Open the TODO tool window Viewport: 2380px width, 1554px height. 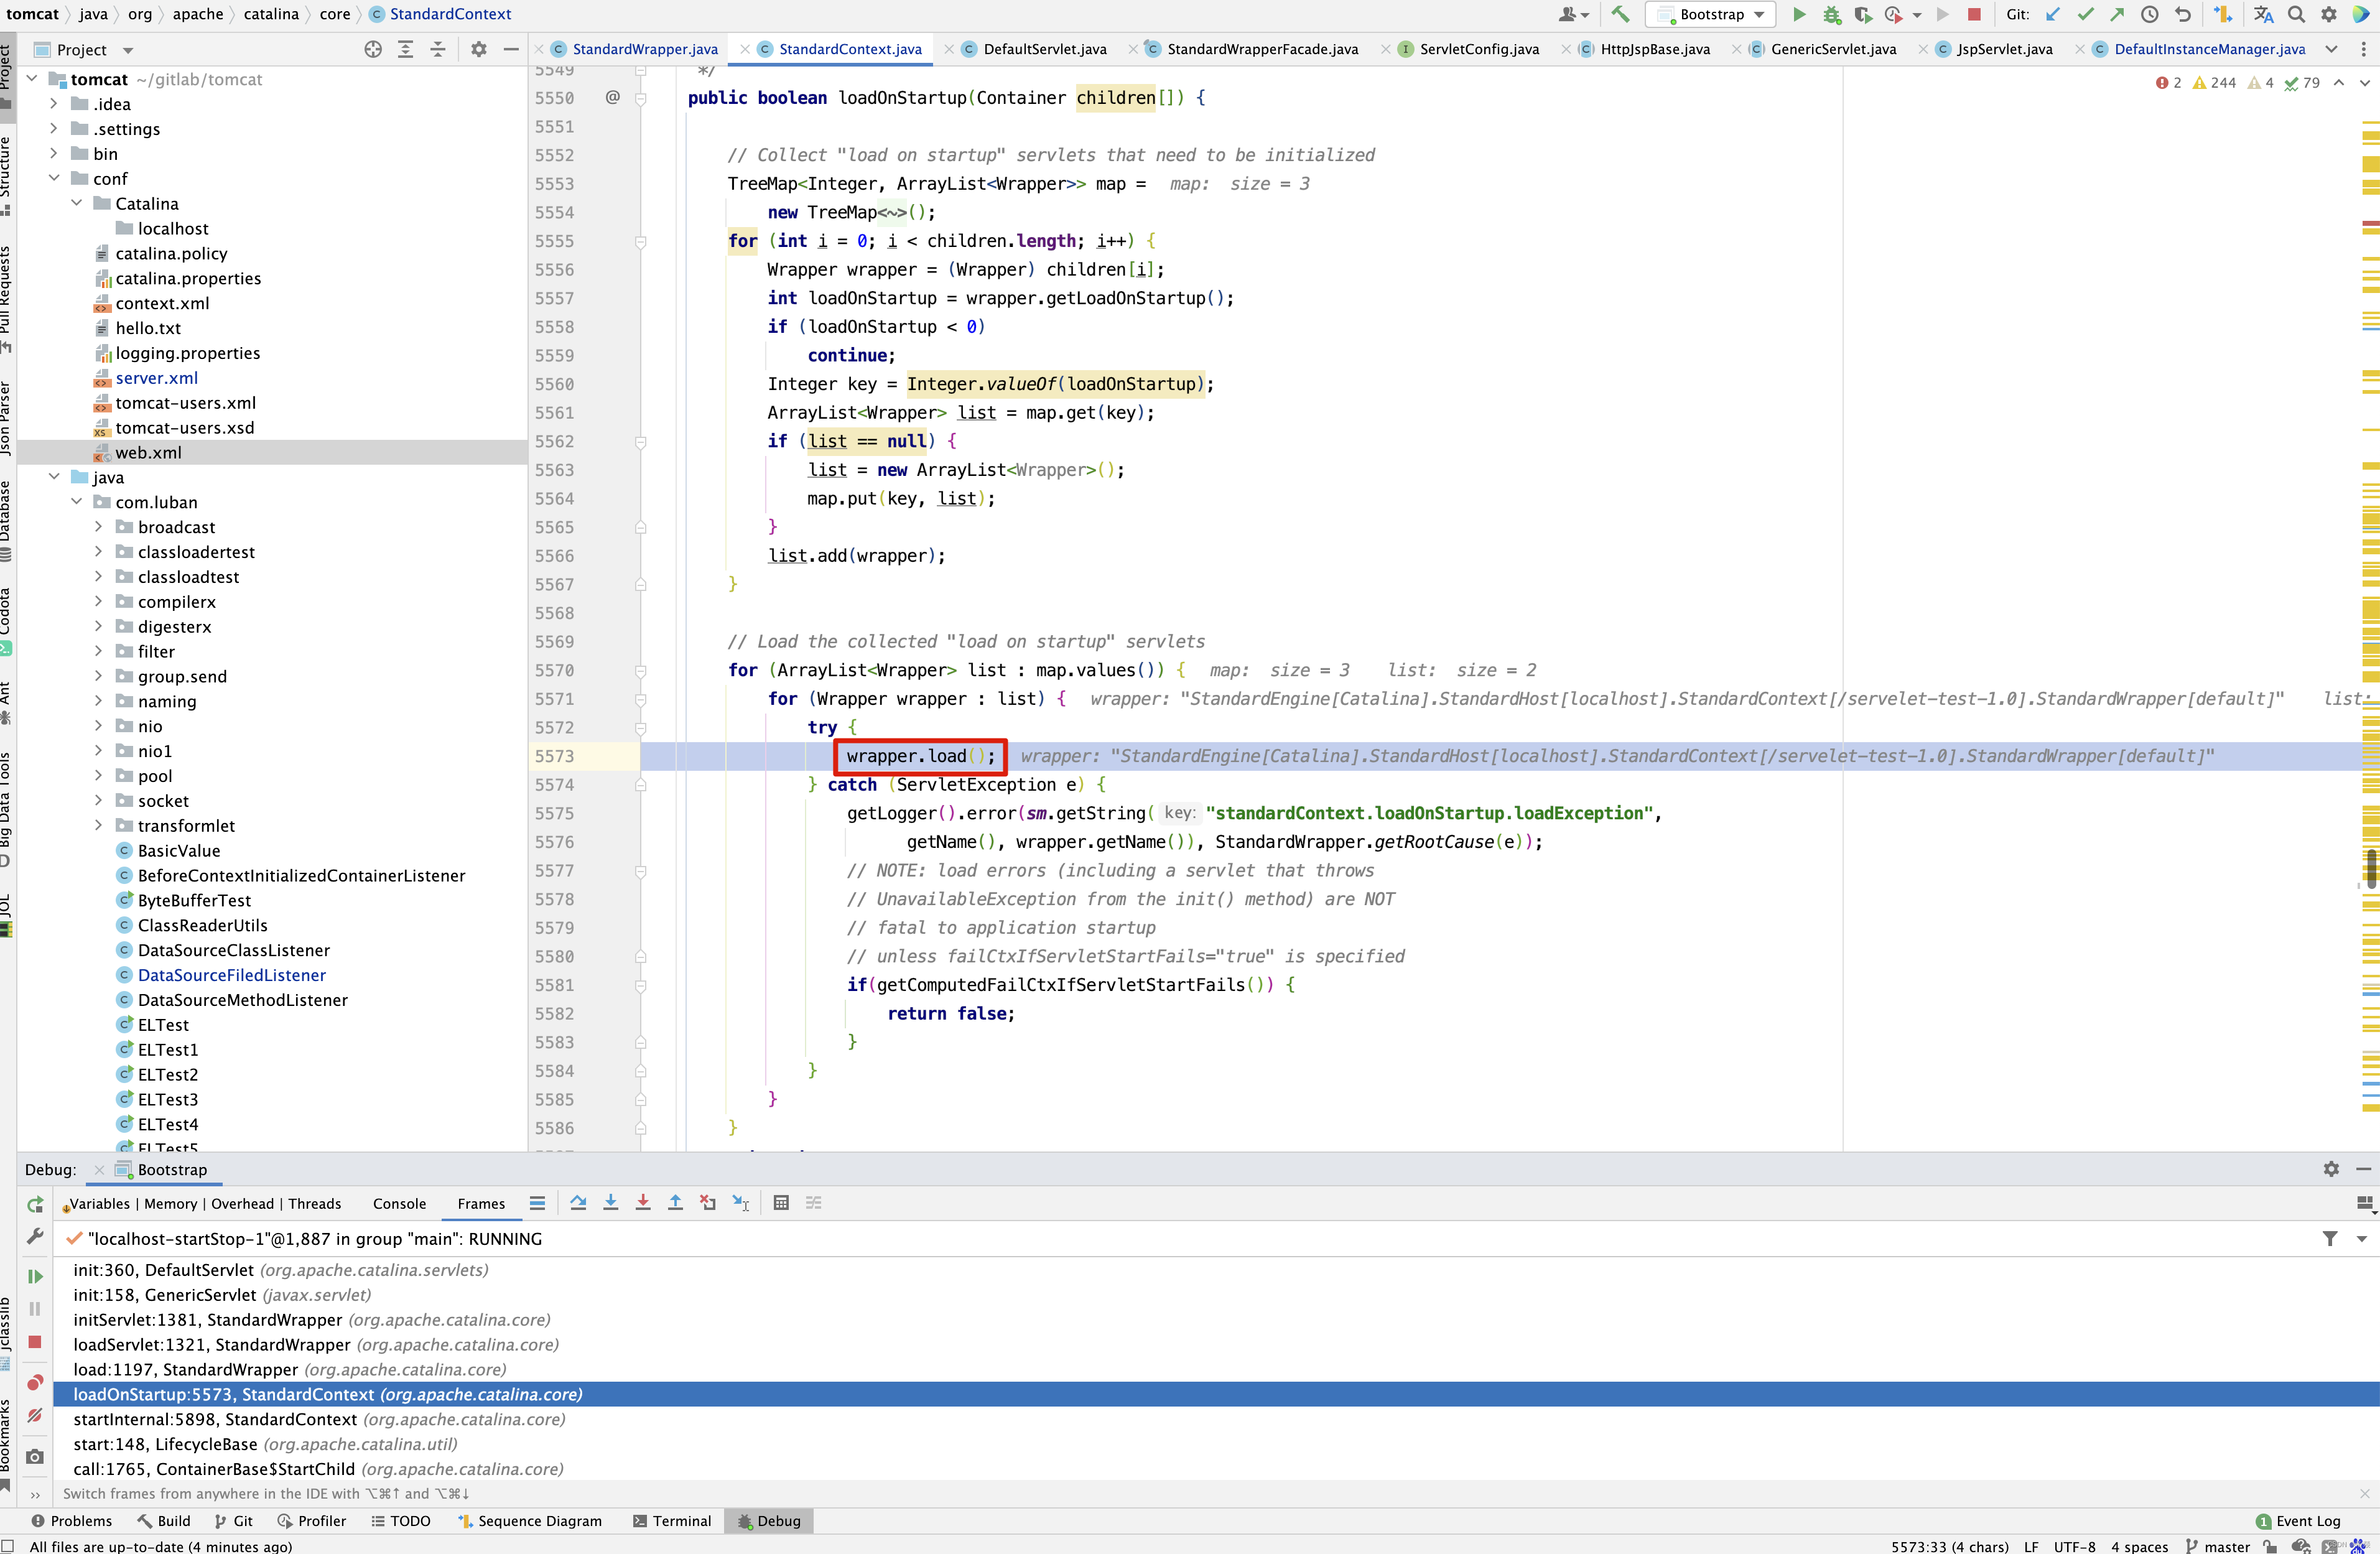pyautogui.click(x=400, y=1521)
